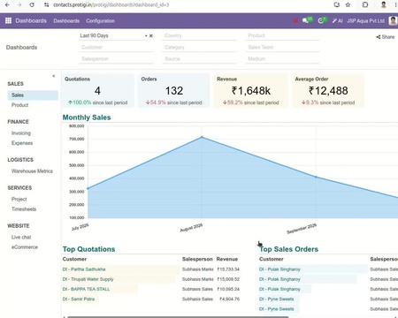Open the Configuration menu
The image size is (398, 318).
click(100, 21)
